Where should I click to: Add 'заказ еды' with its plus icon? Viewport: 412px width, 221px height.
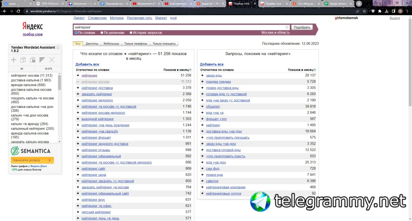pyautogui.click(x=202, y=75)
